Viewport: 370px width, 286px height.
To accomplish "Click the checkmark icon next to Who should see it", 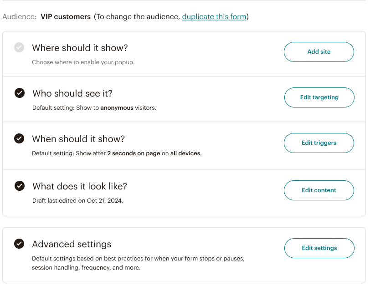I will tap(19, 93).
